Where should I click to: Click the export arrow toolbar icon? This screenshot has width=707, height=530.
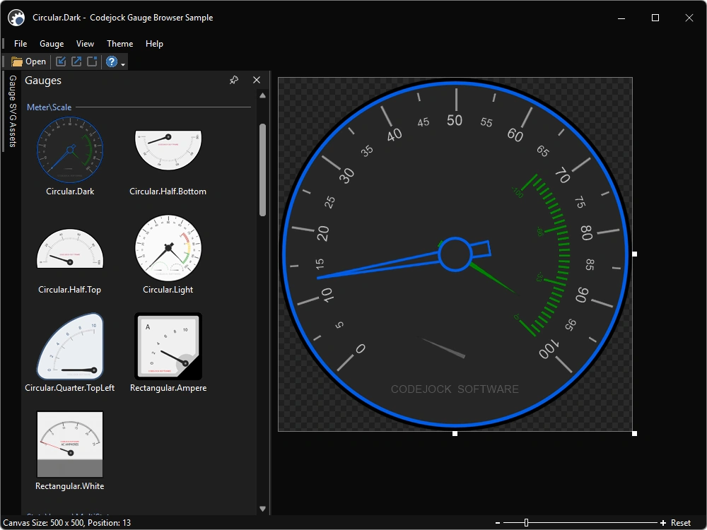coord(76,61)
